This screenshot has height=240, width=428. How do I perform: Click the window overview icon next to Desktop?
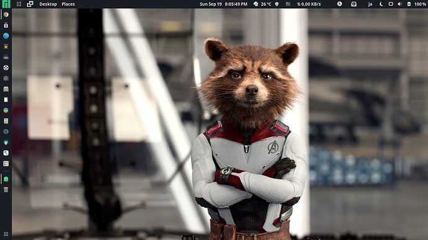coord(30,4)
